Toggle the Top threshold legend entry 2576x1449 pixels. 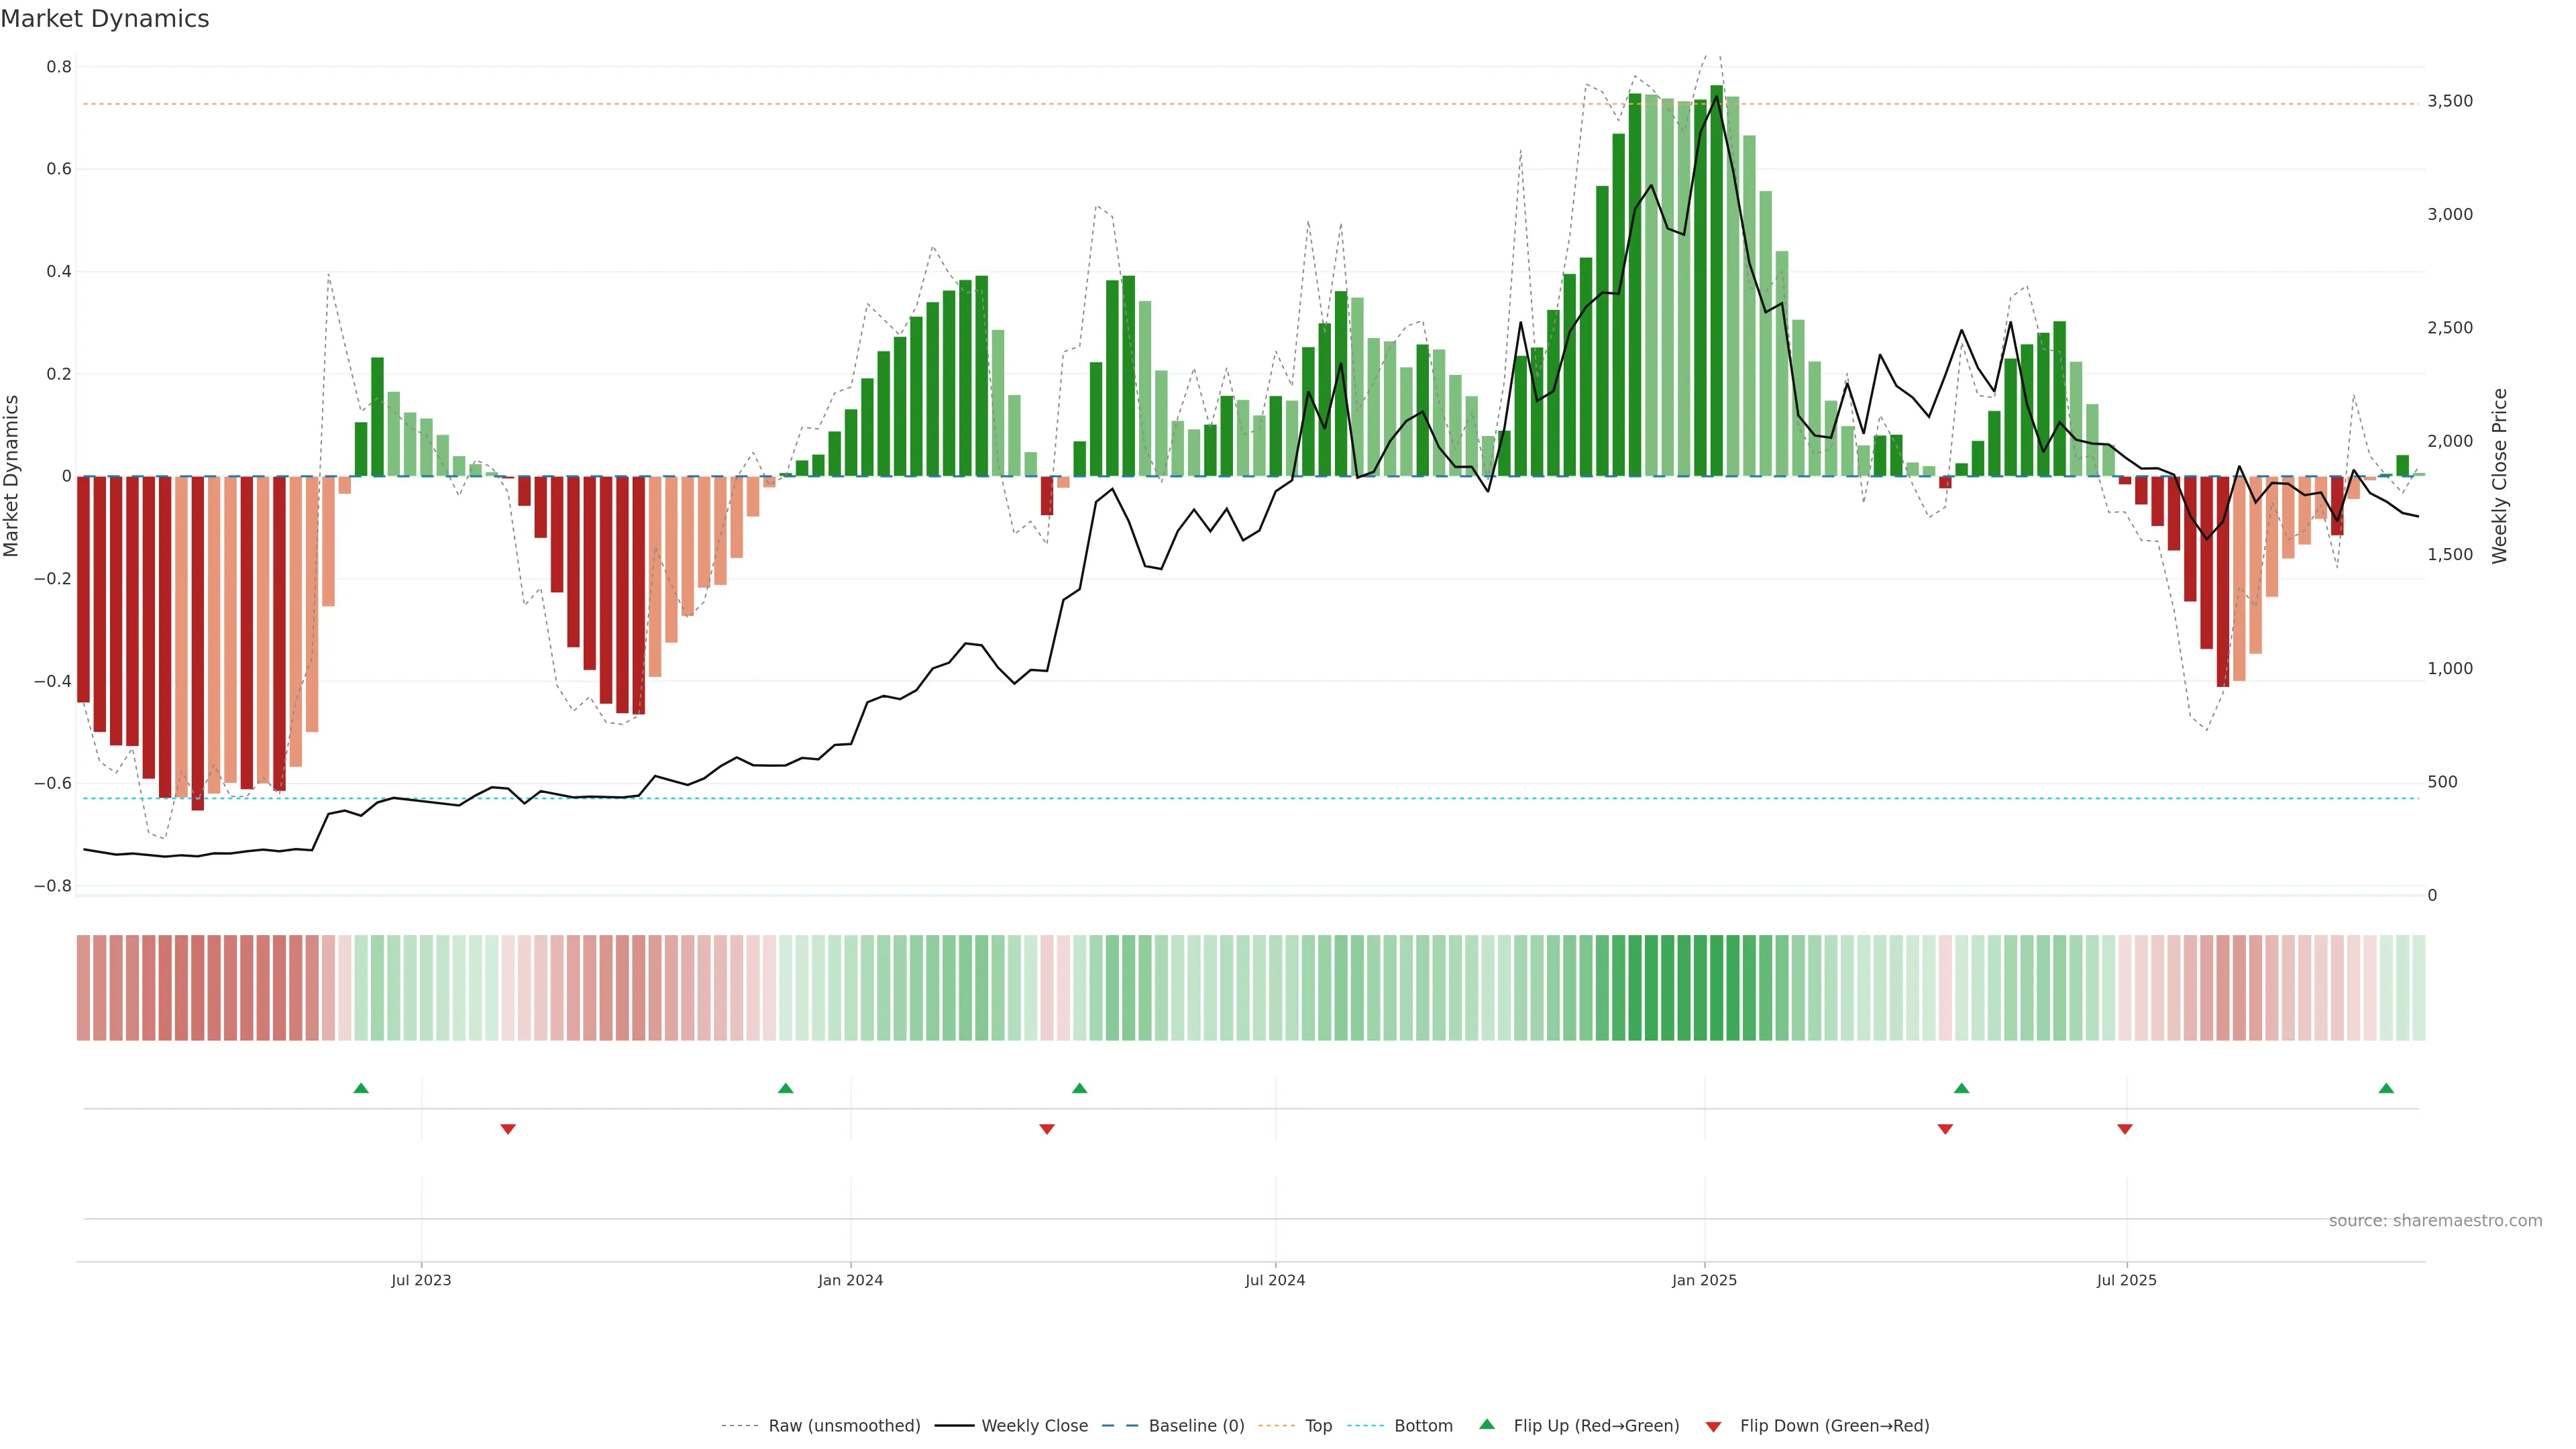[1318, 1425]
